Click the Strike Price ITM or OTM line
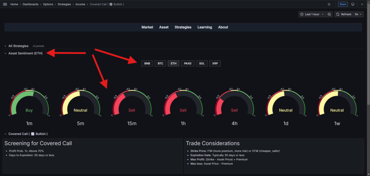Viewport: 370px width, 176px height. point(235,151)
